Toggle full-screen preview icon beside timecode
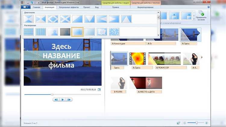The image size is (226, 127). [x=99, y=90]
